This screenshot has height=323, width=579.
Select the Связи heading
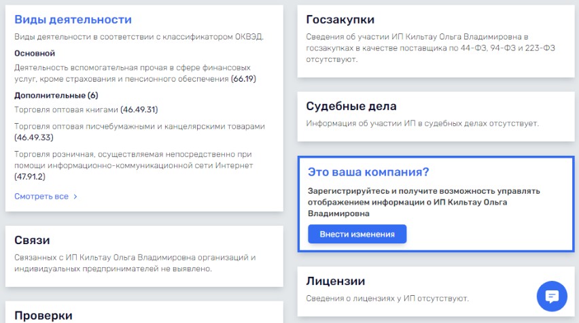click(x=32, y=240)
